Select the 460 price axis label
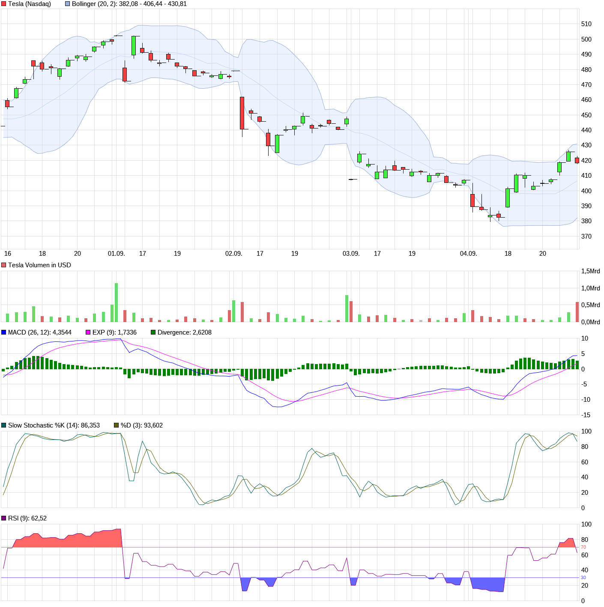Screen dimensions: 604x607 (x=586, y=100)
